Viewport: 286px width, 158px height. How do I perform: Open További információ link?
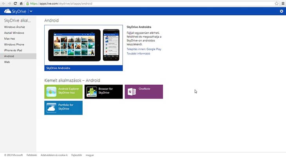138,54
